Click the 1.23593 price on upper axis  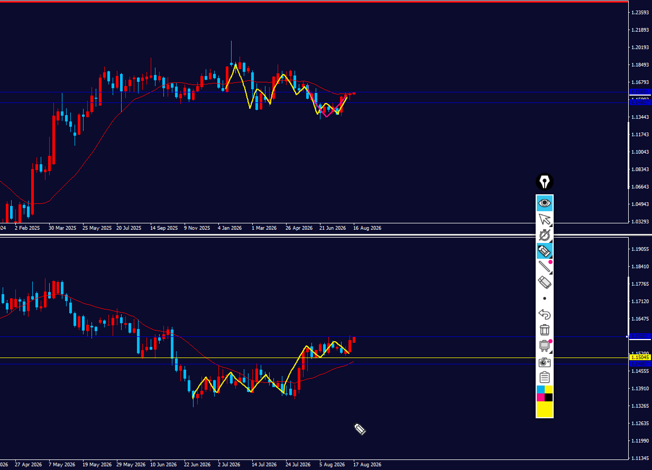[x=640, y=12]
